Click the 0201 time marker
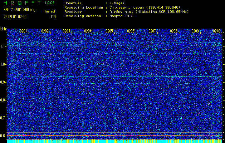This screenshot has width=225, height=143. tap(23, 31)
